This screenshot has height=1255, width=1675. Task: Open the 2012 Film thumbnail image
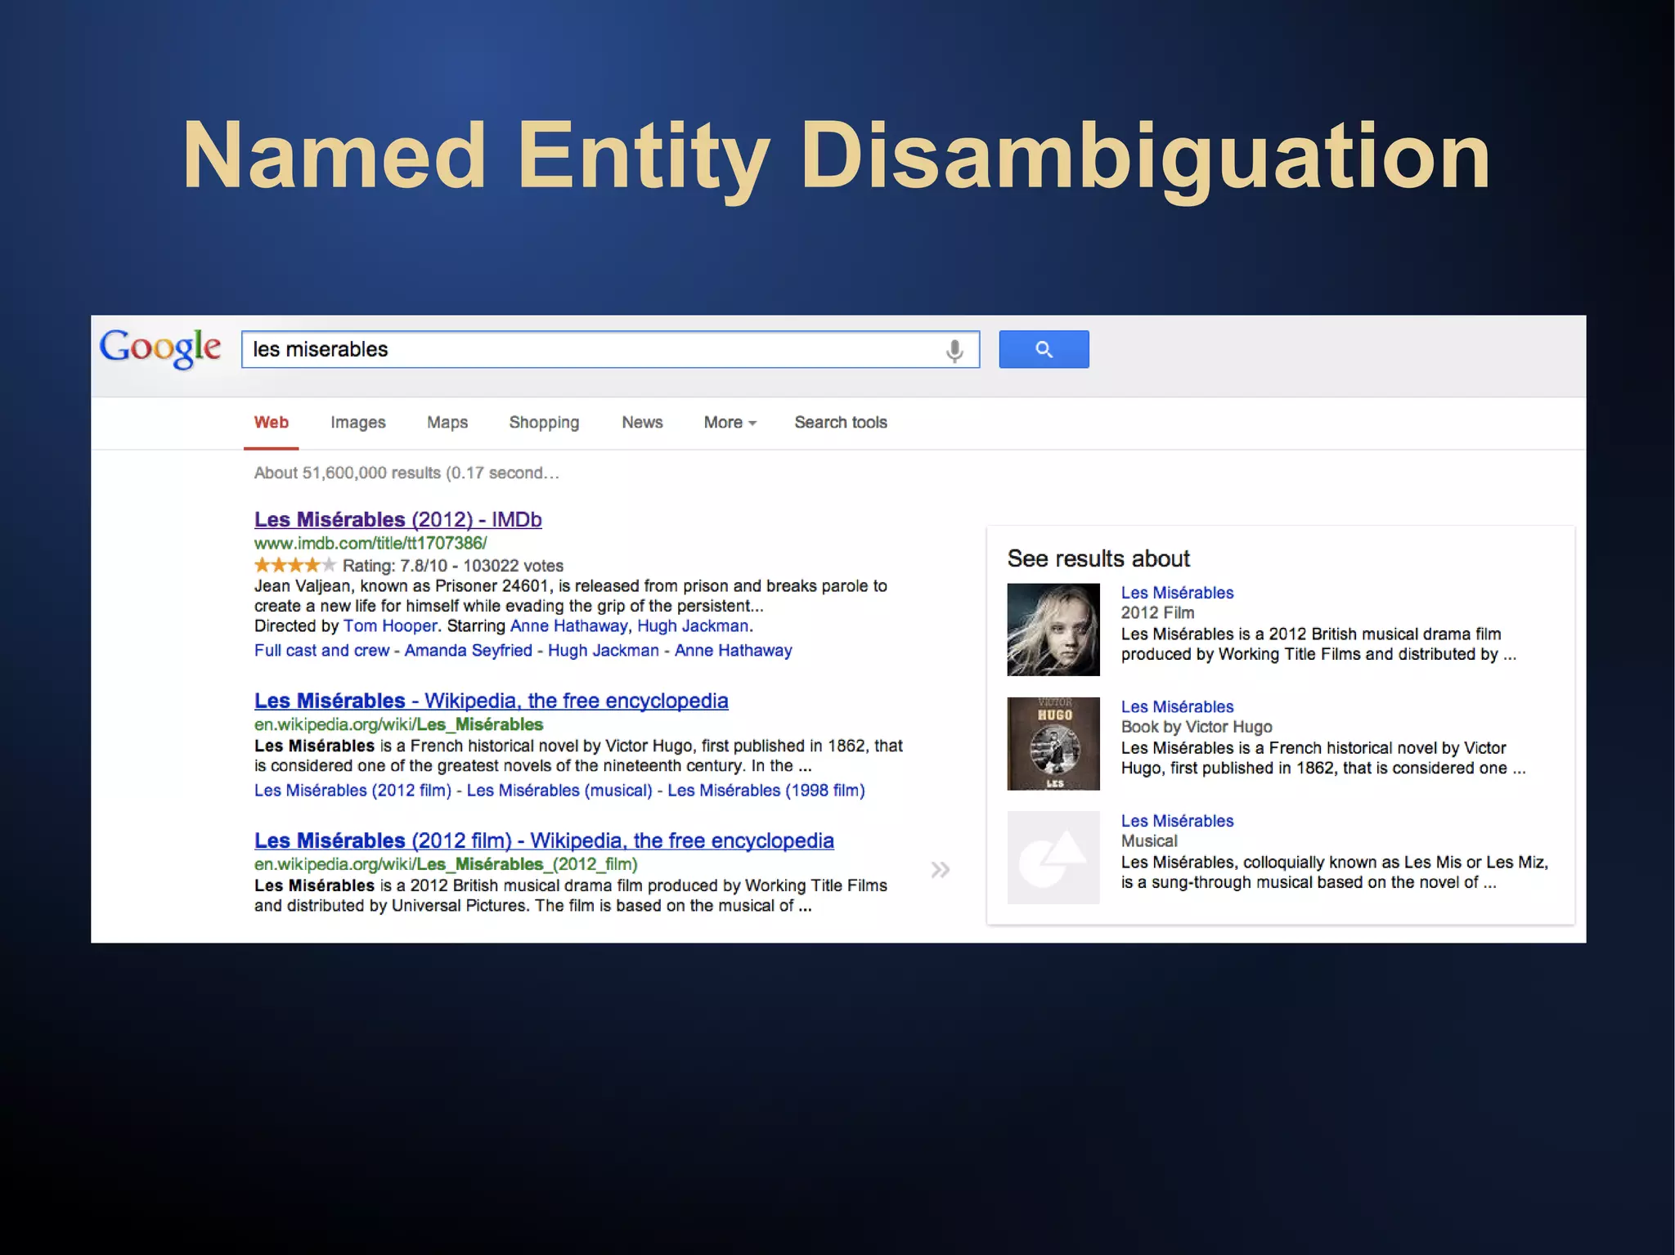tap(1053, 630)
